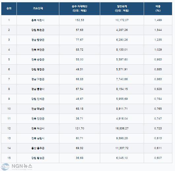Image resolution: width=175 pixels, height=171 pixels.
Task: Select the 강원 화천군 cell
Action: 38,30
